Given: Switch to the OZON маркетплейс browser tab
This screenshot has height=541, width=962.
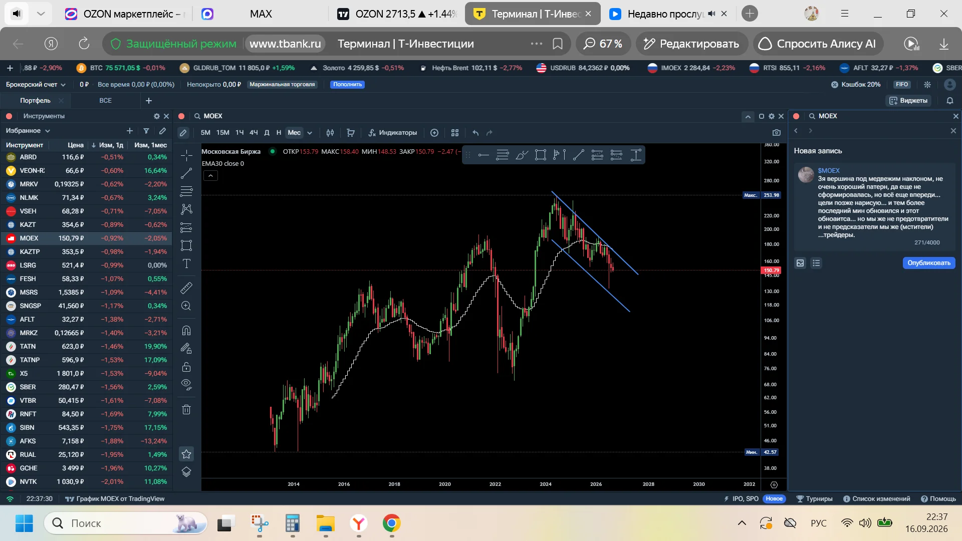Looking at the screenshot, I should pyautogui.click(x=125, y=14).
